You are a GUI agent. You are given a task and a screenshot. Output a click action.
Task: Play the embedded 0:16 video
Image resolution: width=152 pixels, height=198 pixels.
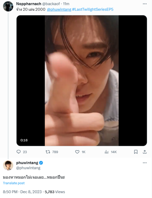82,80
